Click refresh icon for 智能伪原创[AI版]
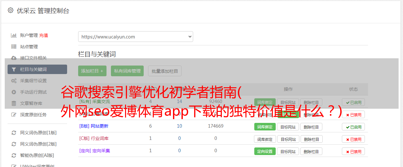This screenshot has width=403, height=167. click(x=14, y=155)
